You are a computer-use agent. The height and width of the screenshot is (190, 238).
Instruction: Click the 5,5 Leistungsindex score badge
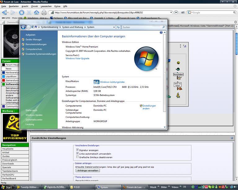coord(96,82)
